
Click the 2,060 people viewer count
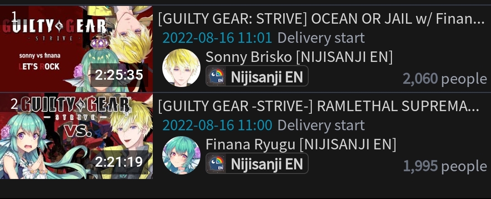pos(445,79)
